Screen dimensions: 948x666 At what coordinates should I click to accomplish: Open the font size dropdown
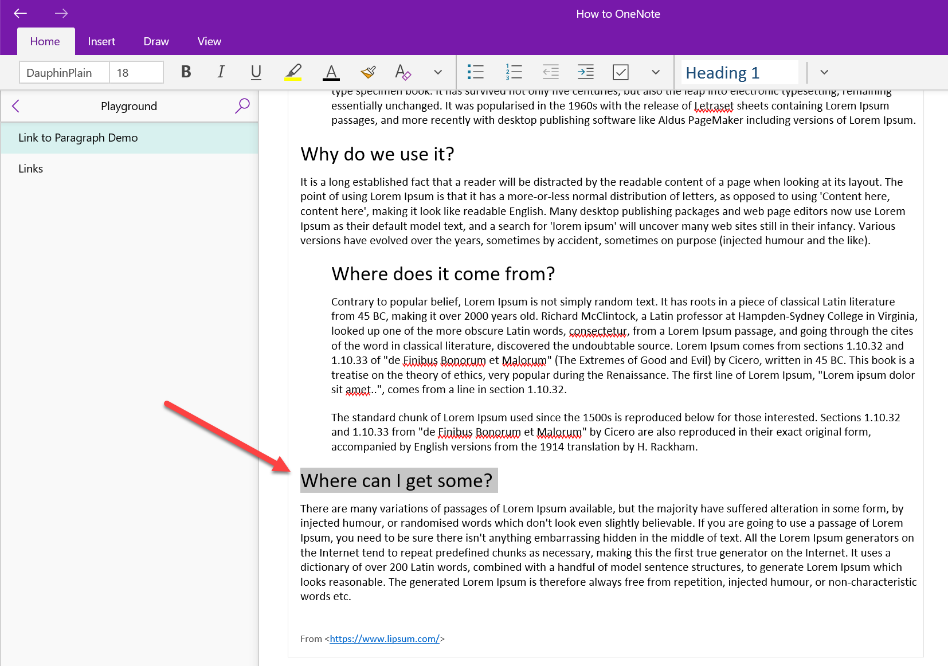point(136,72)
